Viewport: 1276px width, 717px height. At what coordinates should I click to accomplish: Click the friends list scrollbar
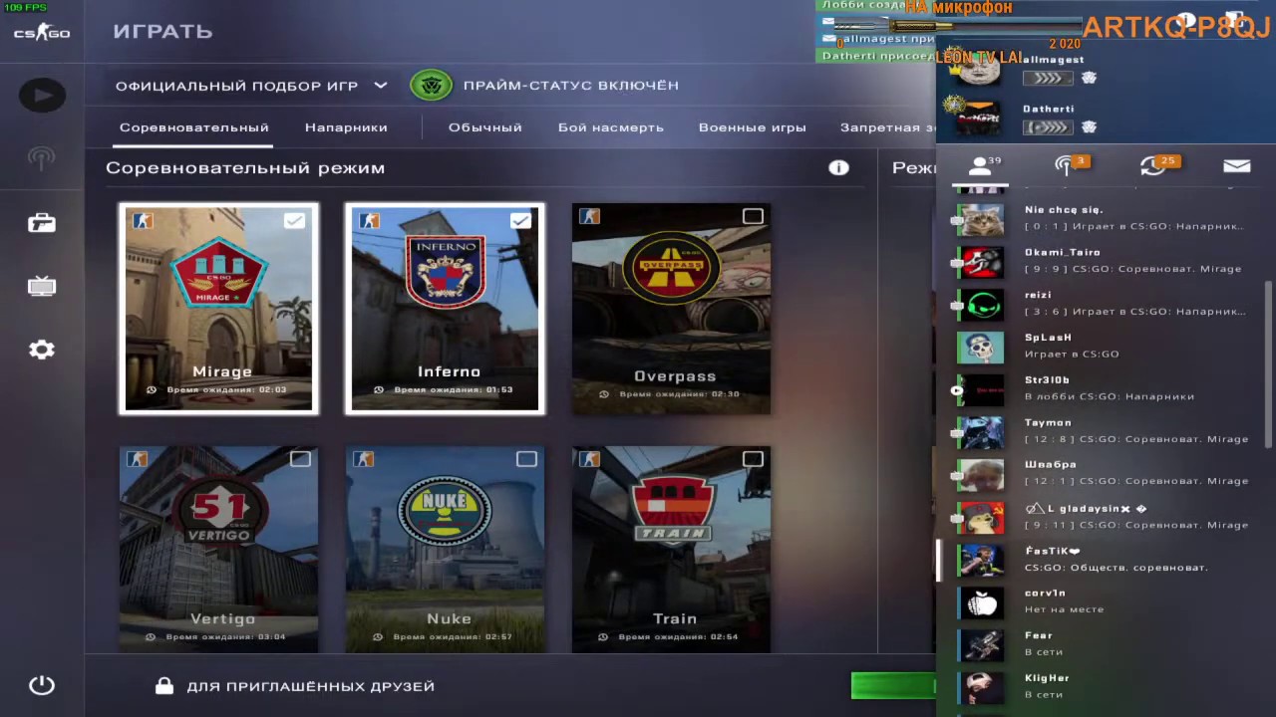click(x=1268, y=363)
